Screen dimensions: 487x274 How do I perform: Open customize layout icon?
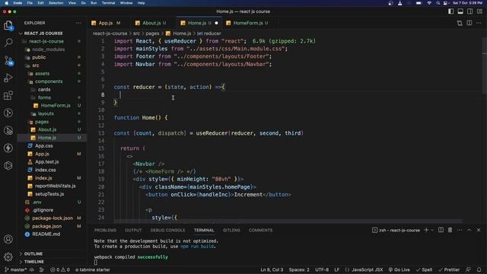point(479,11)
